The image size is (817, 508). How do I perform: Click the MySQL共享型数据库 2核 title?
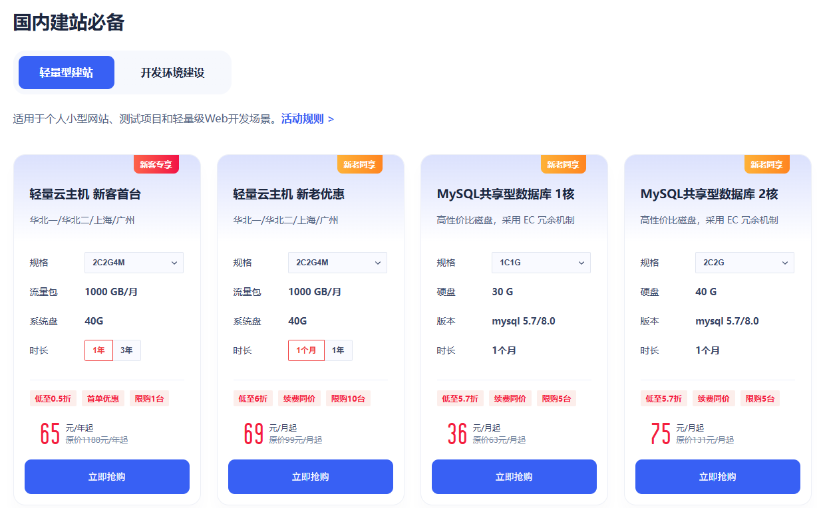click(x=709, y=194)
